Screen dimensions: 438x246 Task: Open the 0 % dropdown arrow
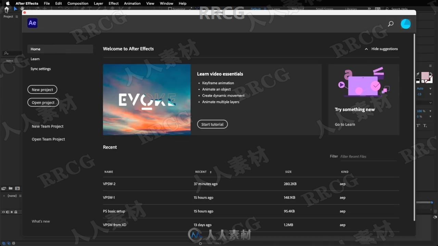(430, 117)
